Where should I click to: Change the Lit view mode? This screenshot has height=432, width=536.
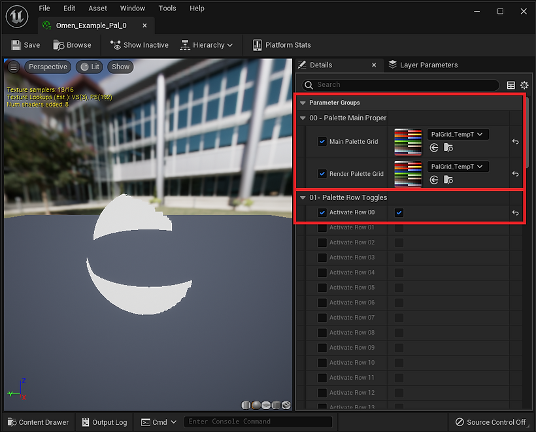[90, 67]
